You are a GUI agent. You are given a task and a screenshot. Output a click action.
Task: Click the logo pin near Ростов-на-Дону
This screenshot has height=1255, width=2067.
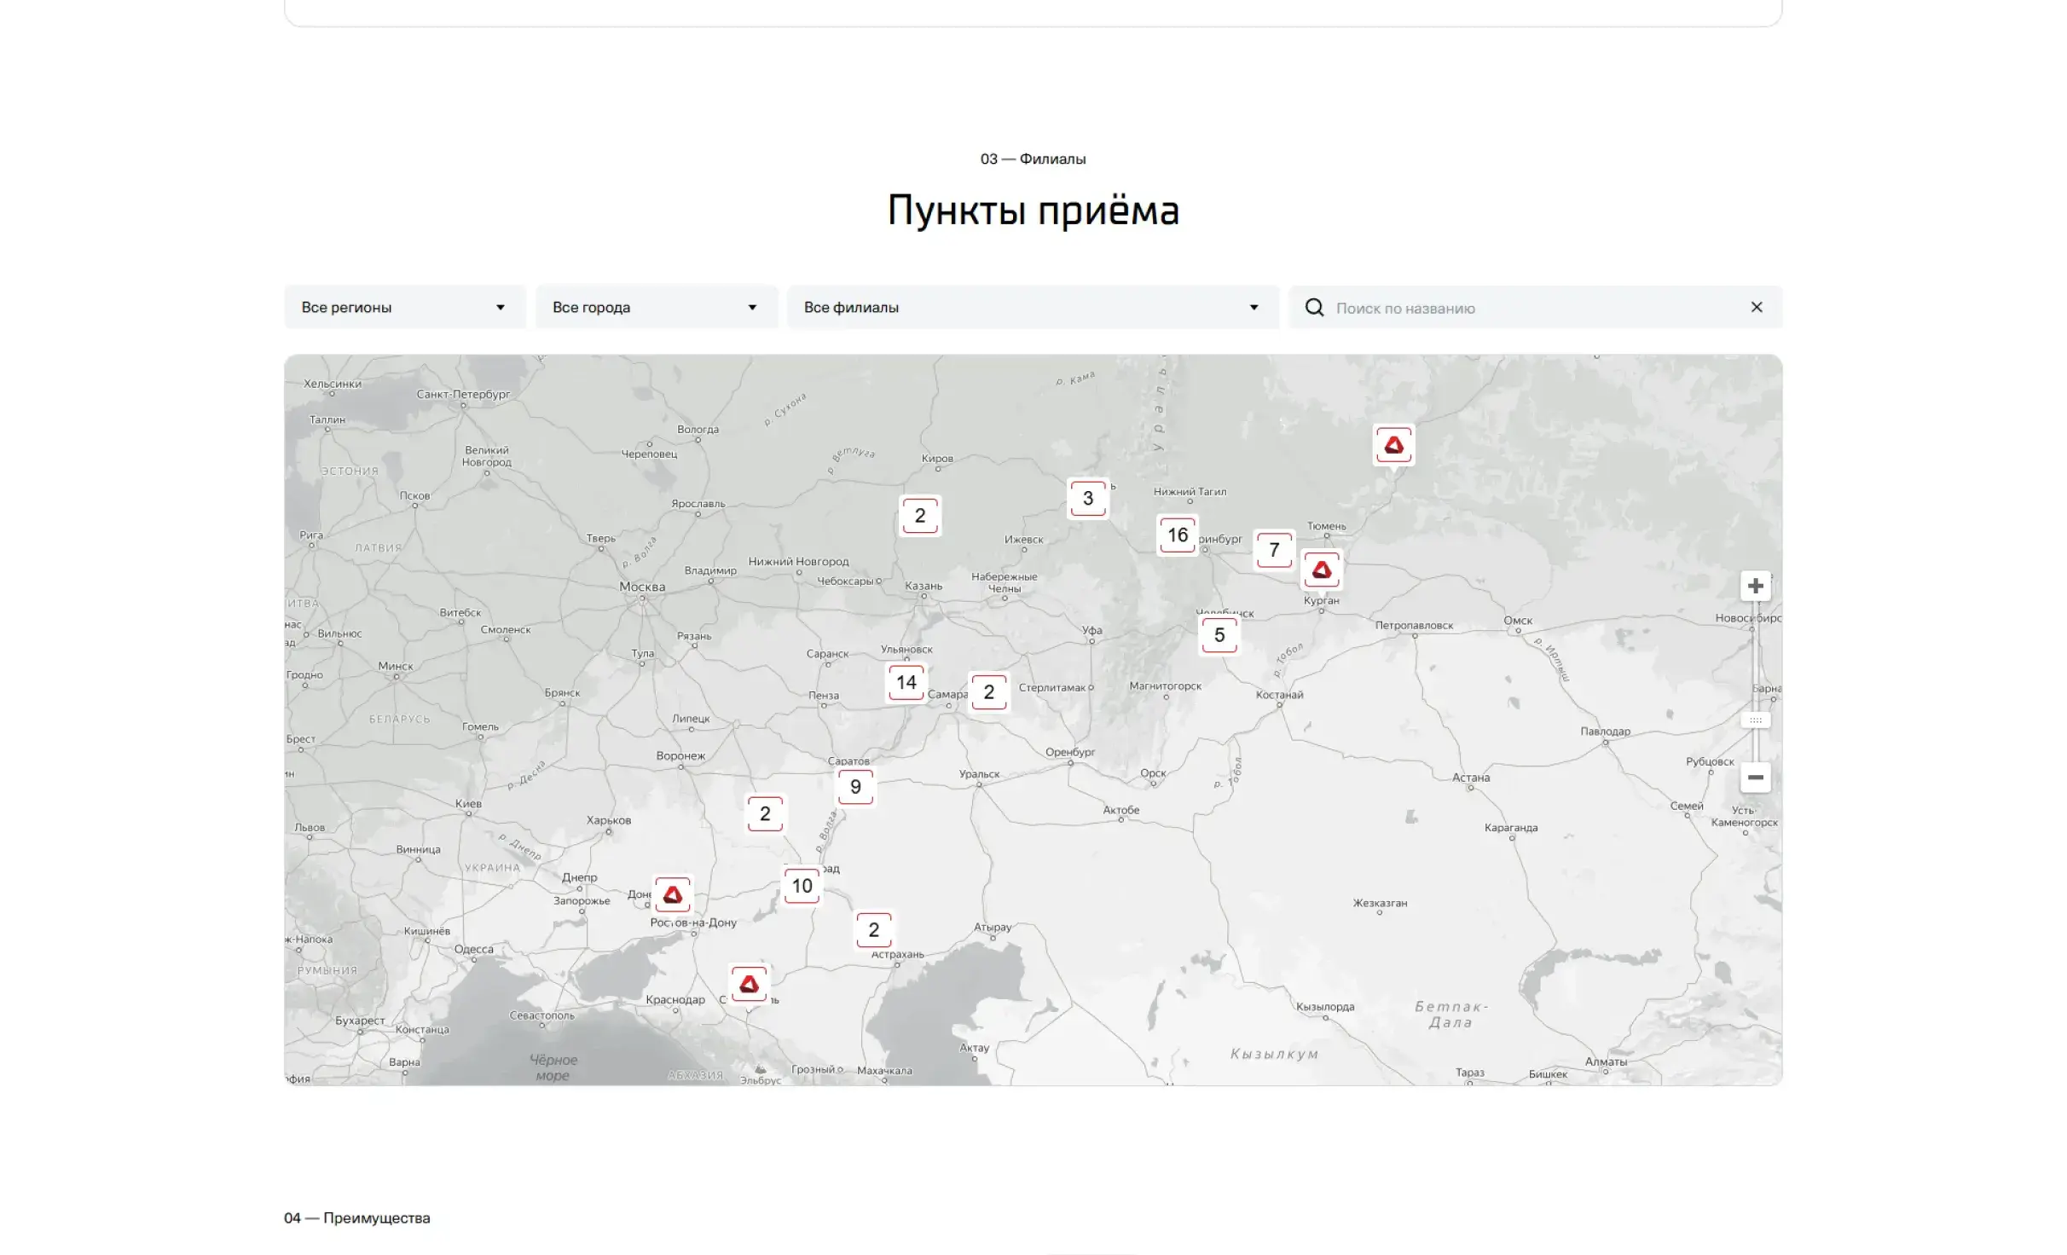click(671, 895)
